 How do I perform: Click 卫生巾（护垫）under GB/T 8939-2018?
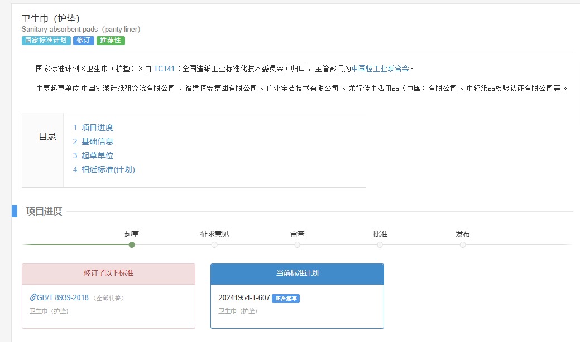[49, 311]
